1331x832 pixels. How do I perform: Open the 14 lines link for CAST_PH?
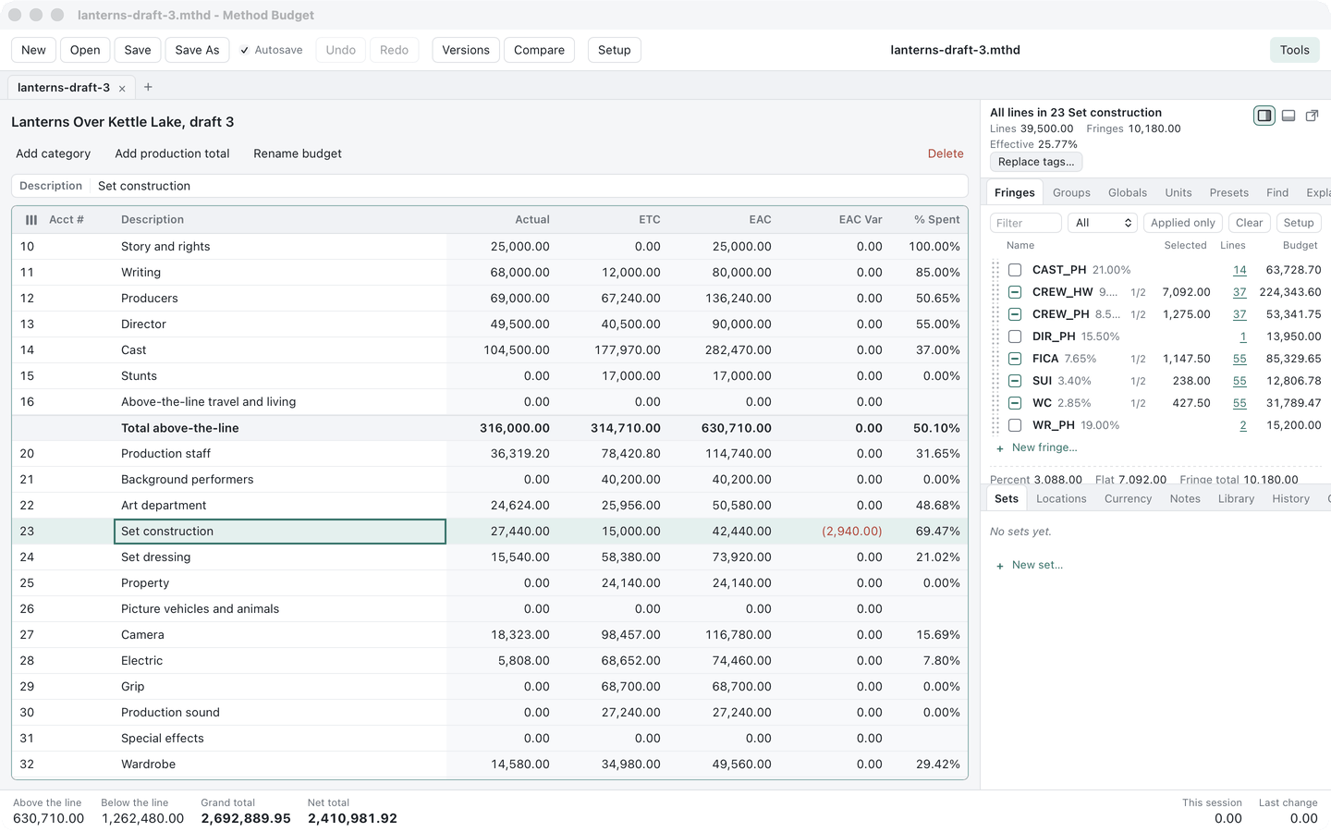pyautogui.click(x=1239, y=270)
